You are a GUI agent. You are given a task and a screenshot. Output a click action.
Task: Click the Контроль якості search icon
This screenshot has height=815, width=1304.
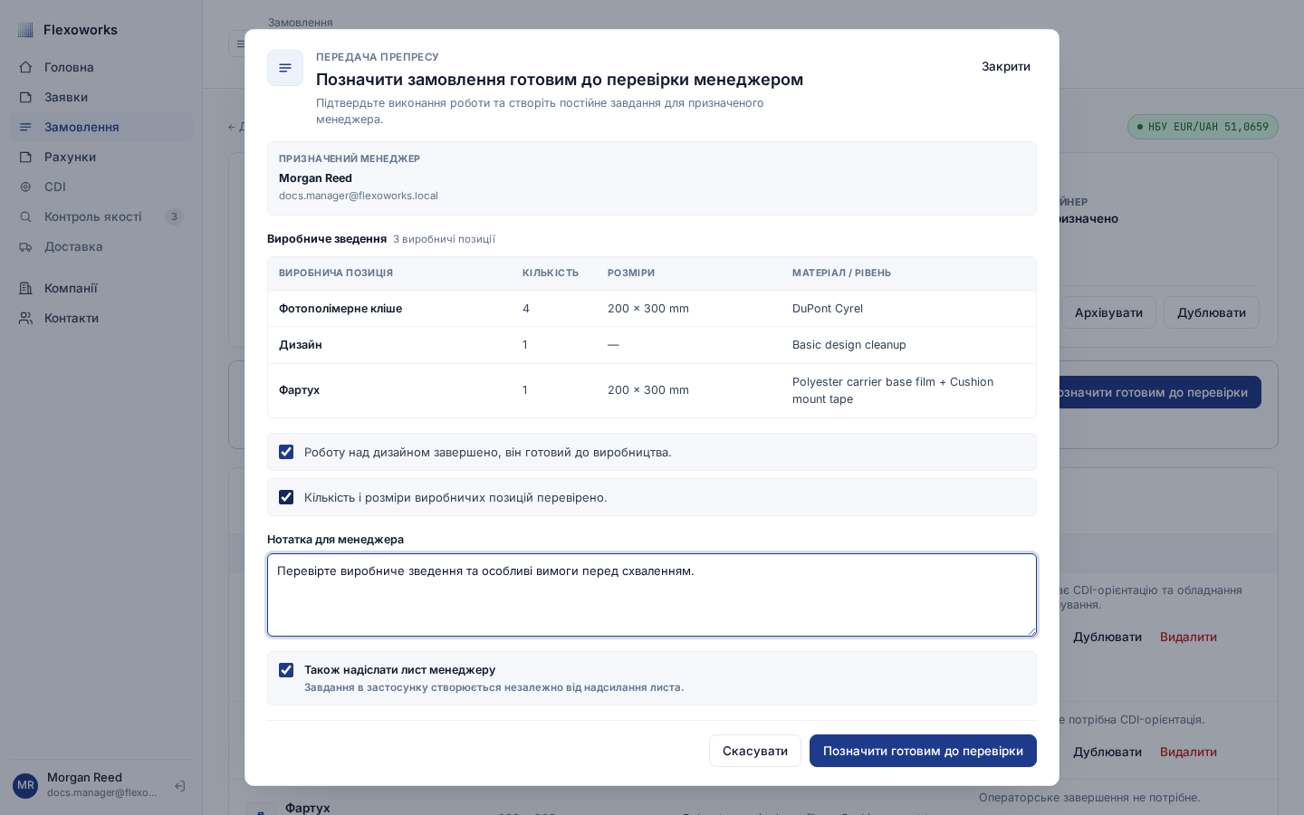point(25,216)
